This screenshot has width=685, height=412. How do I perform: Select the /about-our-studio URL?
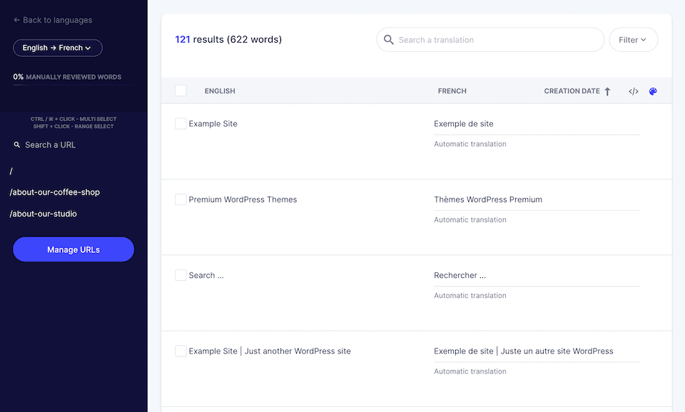click(x=43, y=213)
